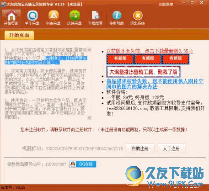Click the QQ在线 chat button
The height and width of the screenshot is (191, 209).
tap(82, 164)
